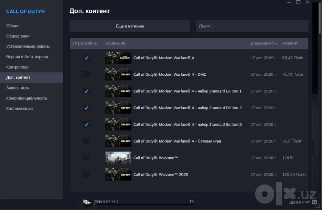Open the Общие settings tab
This screenshot has width=322, height=210.
31,25
